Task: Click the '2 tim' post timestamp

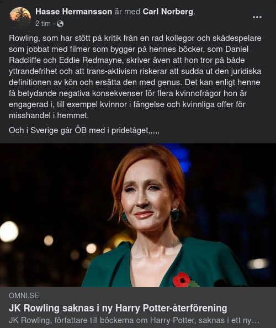Action: point(43,24)
